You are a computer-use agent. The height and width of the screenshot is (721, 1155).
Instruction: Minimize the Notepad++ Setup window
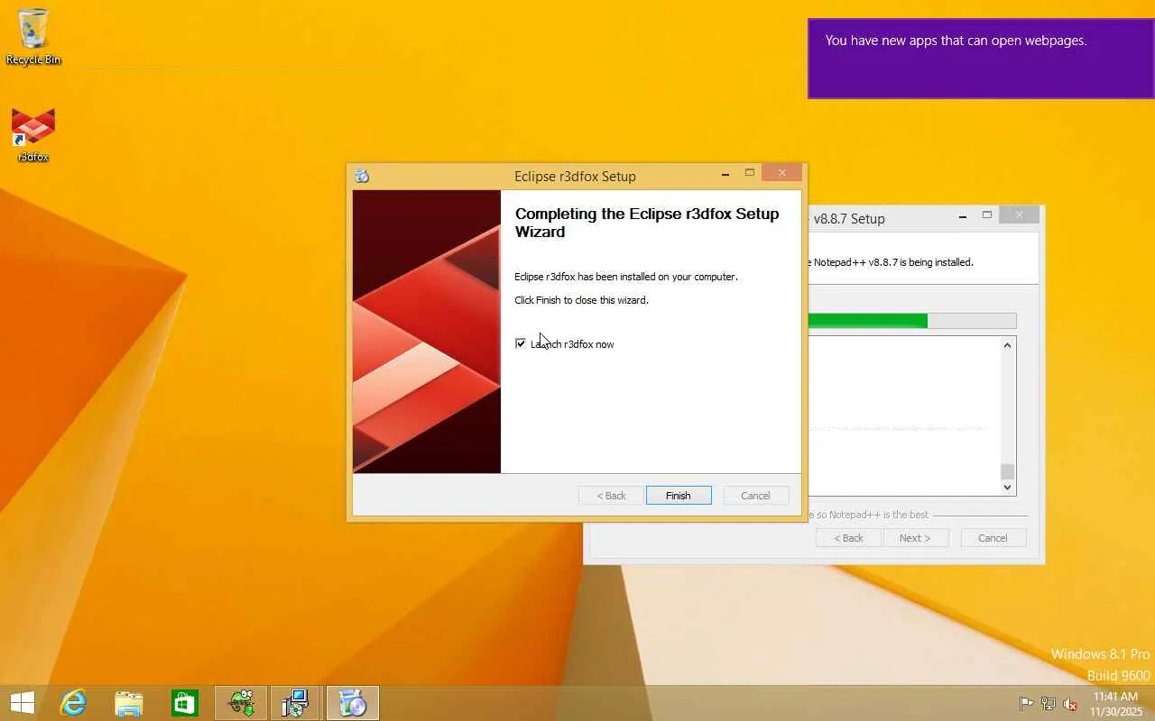click(x=963, y=216)
